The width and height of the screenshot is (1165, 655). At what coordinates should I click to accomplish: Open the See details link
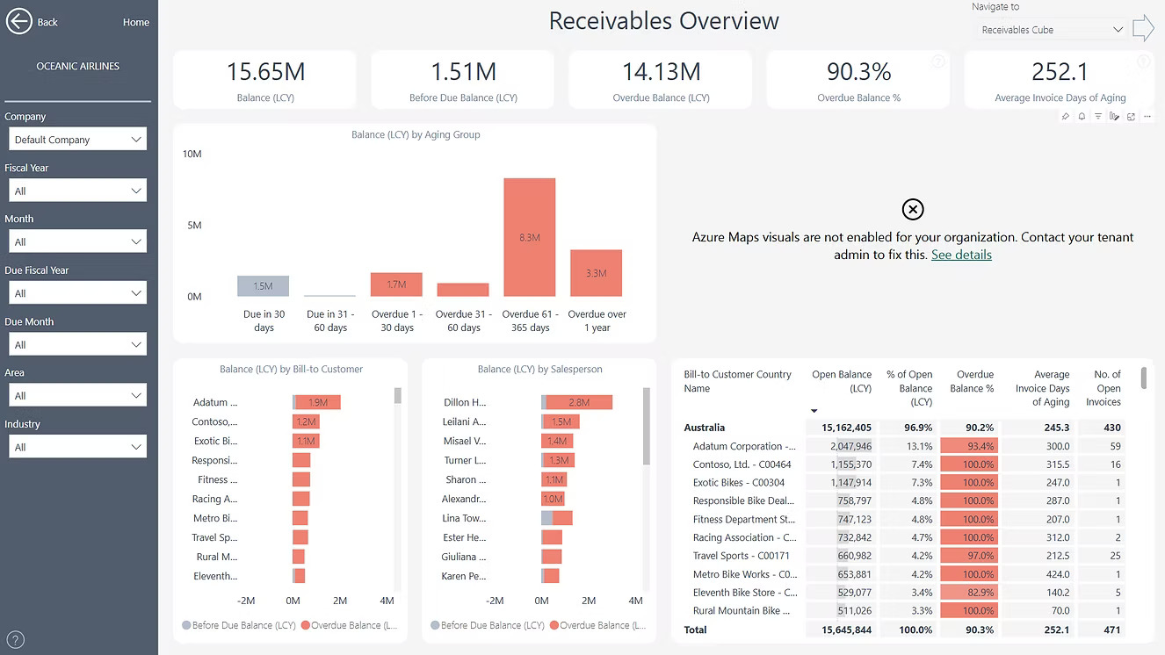[x=961, y=255]
